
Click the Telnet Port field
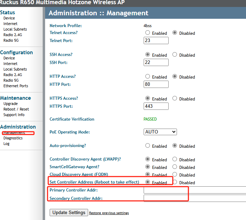[x=156, y=41]
